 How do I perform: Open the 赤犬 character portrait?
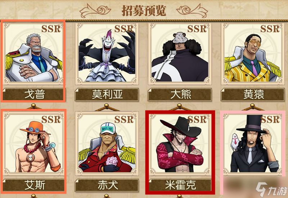(107, 144)
